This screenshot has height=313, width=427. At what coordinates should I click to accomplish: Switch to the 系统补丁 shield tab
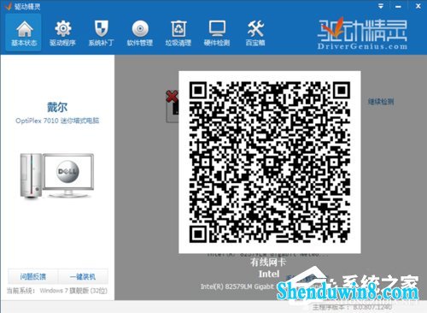point(101,32)
